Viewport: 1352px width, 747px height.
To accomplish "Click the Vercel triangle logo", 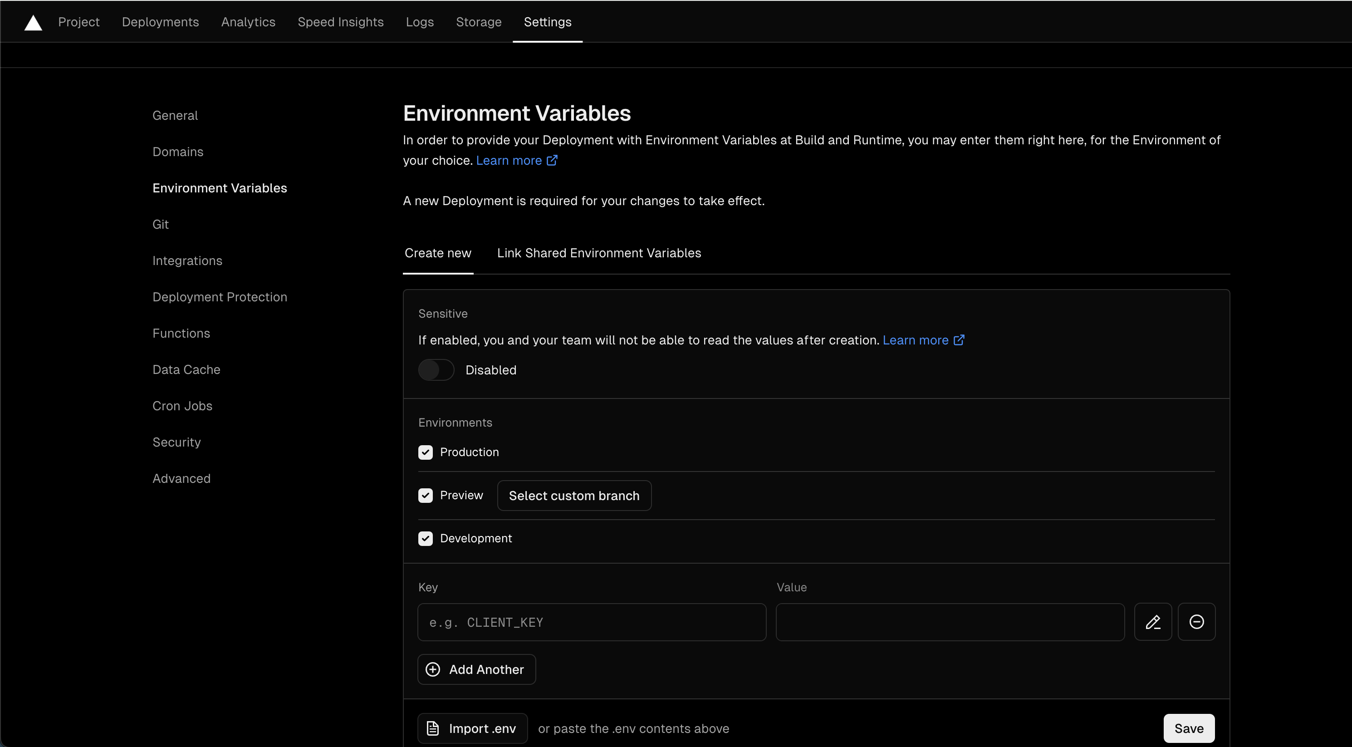I will (33, 23).
